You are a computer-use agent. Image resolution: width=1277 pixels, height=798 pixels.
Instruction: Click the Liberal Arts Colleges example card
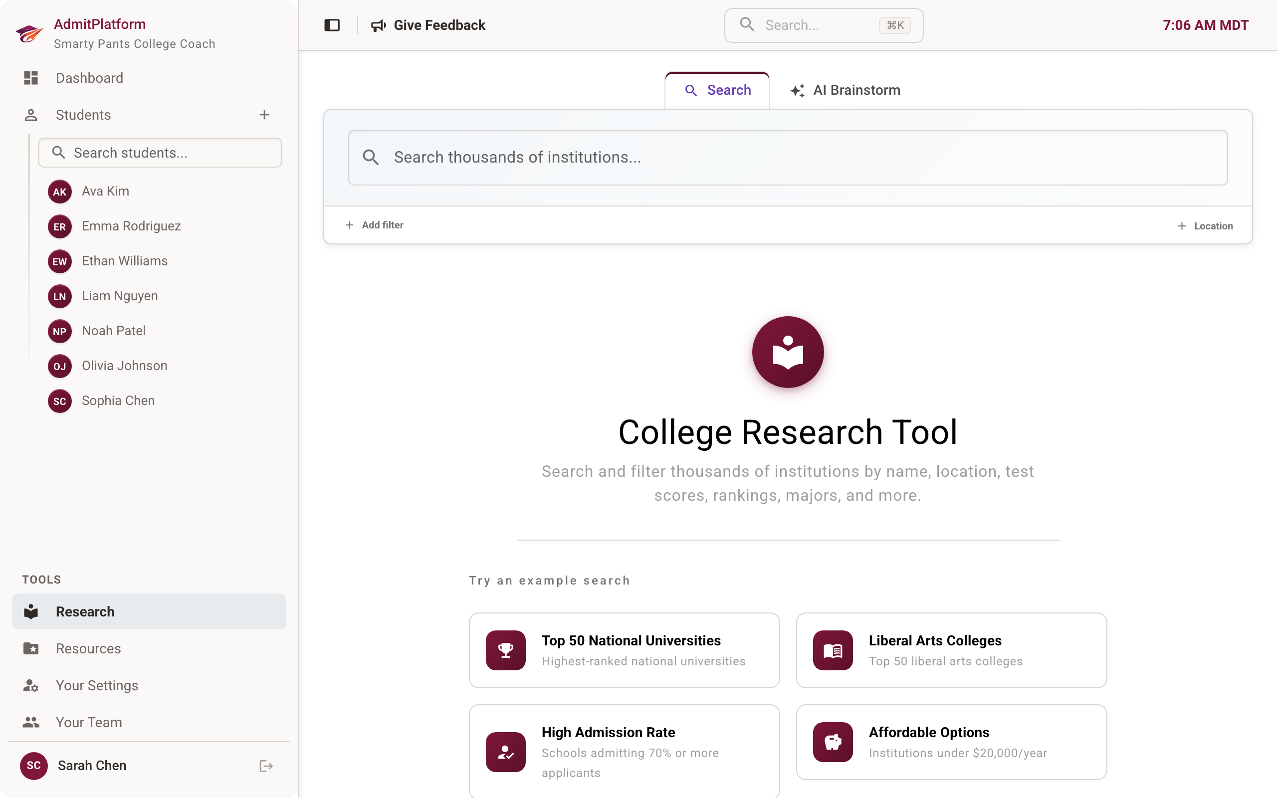950,650
